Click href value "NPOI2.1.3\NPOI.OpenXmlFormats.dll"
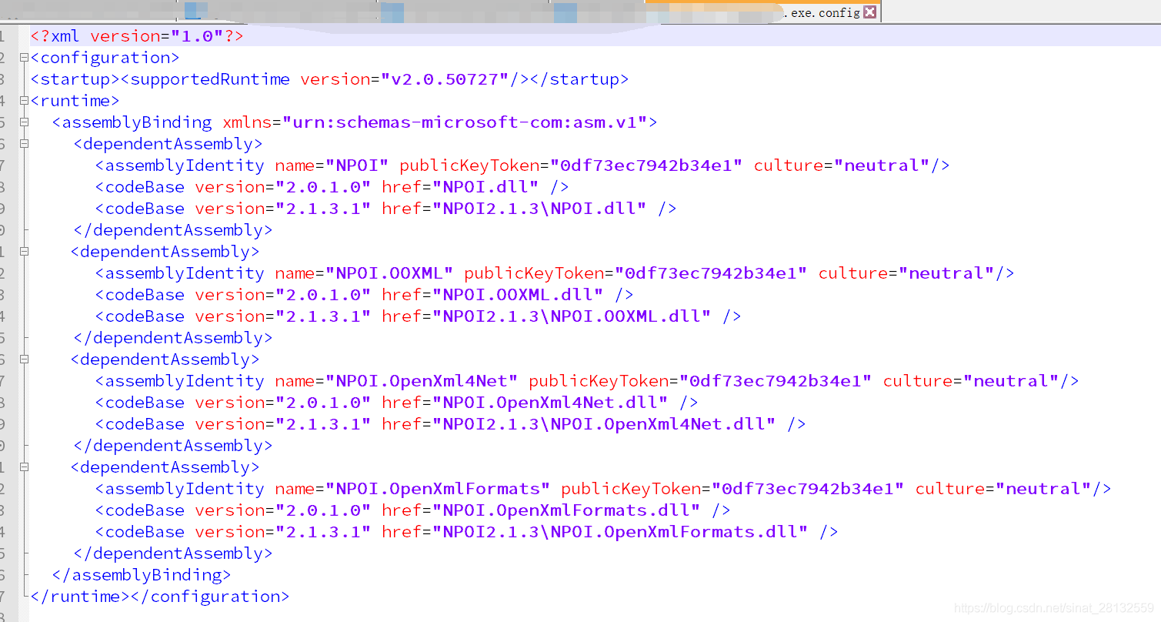 [620, 532]
